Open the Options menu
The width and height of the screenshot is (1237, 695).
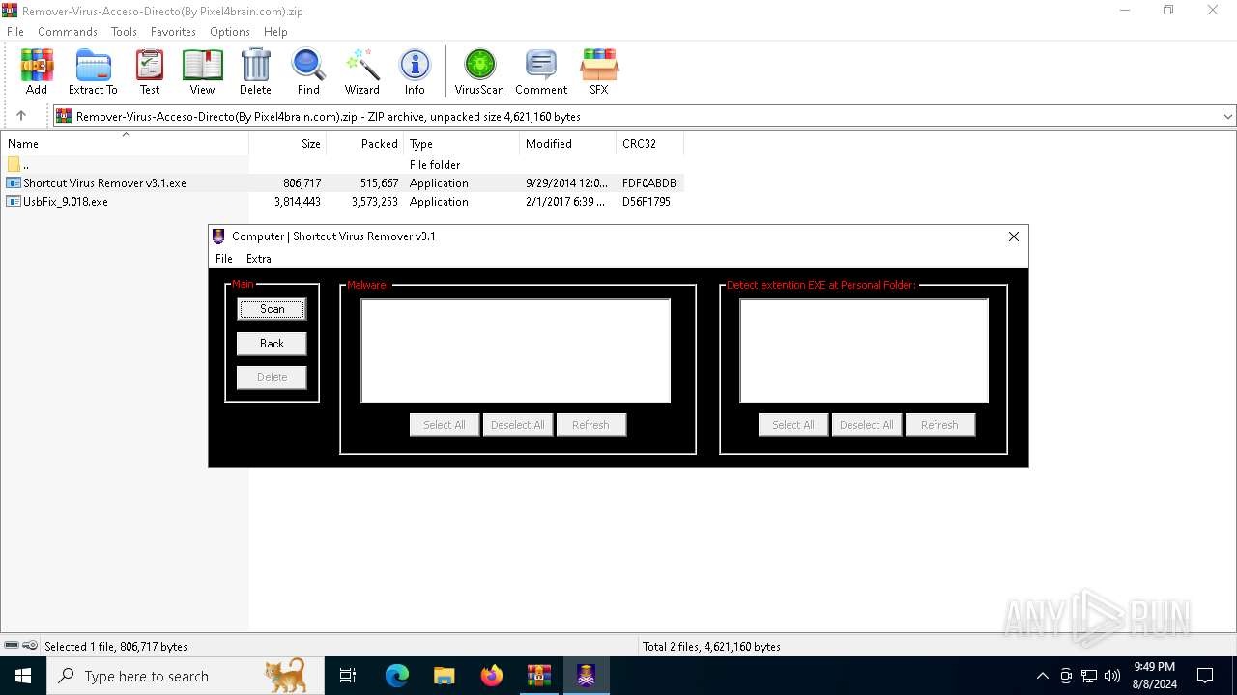pos(230,32)
